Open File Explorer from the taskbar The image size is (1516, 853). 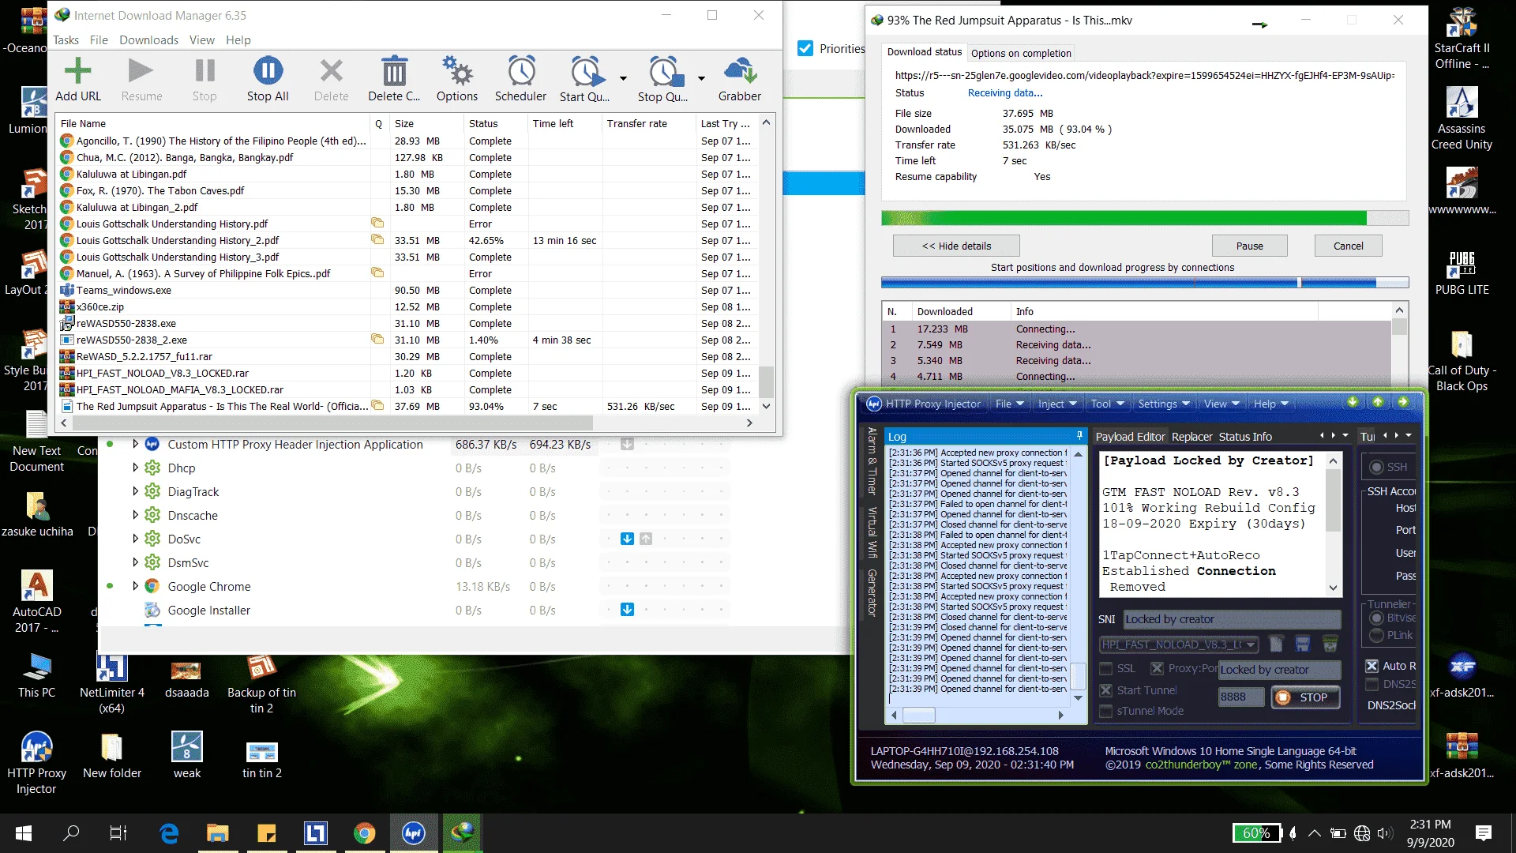217,832
